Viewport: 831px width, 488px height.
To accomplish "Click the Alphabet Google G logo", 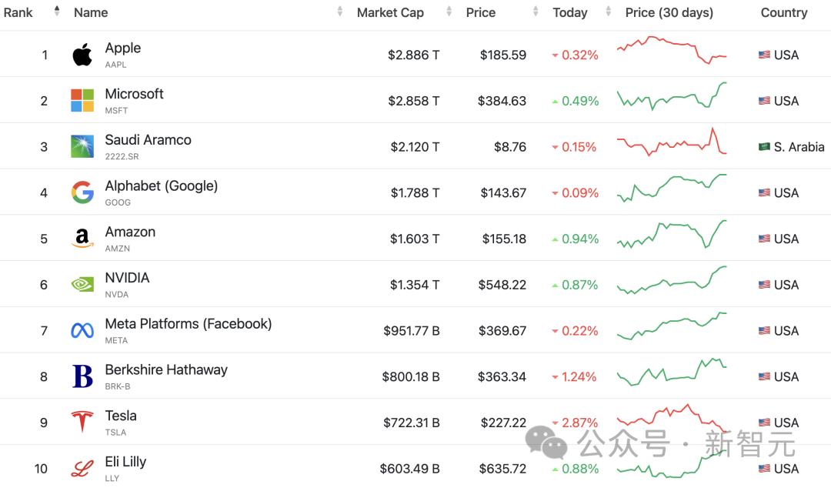I will tap(82, 192).
